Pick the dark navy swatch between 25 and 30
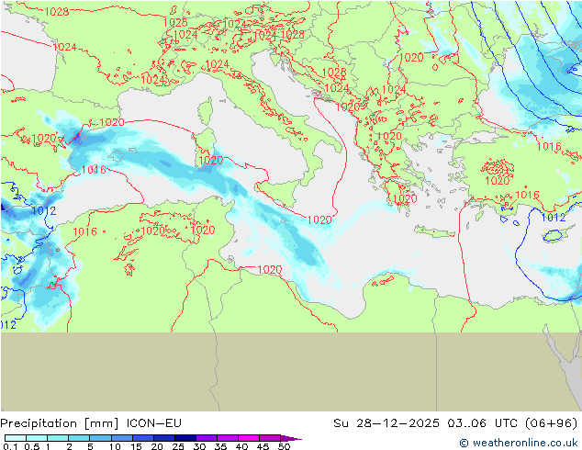Viewport: 582px width, 450px height. click(x=185, y=438)
